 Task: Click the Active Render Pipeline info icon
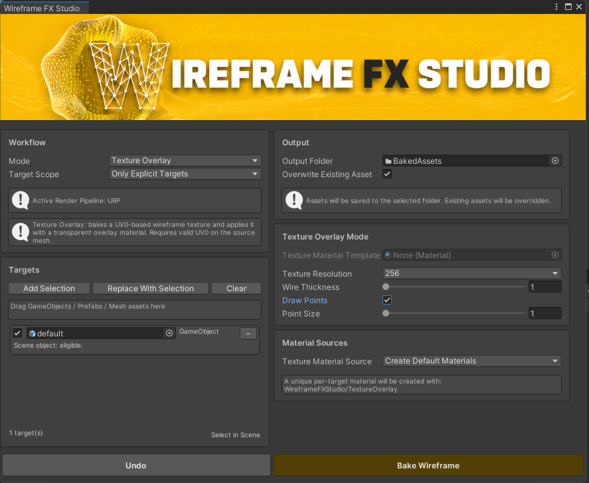pyautogui.click(x=21, y=200)
